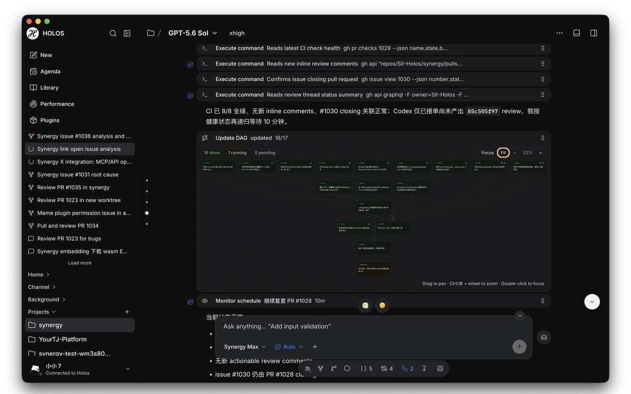This screenshot has height=394, width=631.
Task: Open 'Review PR 1023 in new worktree' session
Action: [x=80, y=200]
